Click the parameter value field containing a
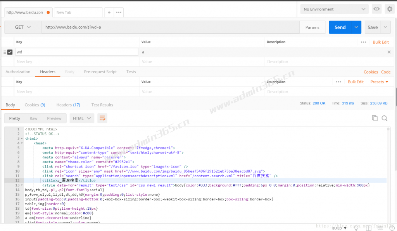Viewport: 397px width, 231px height. 201,52
